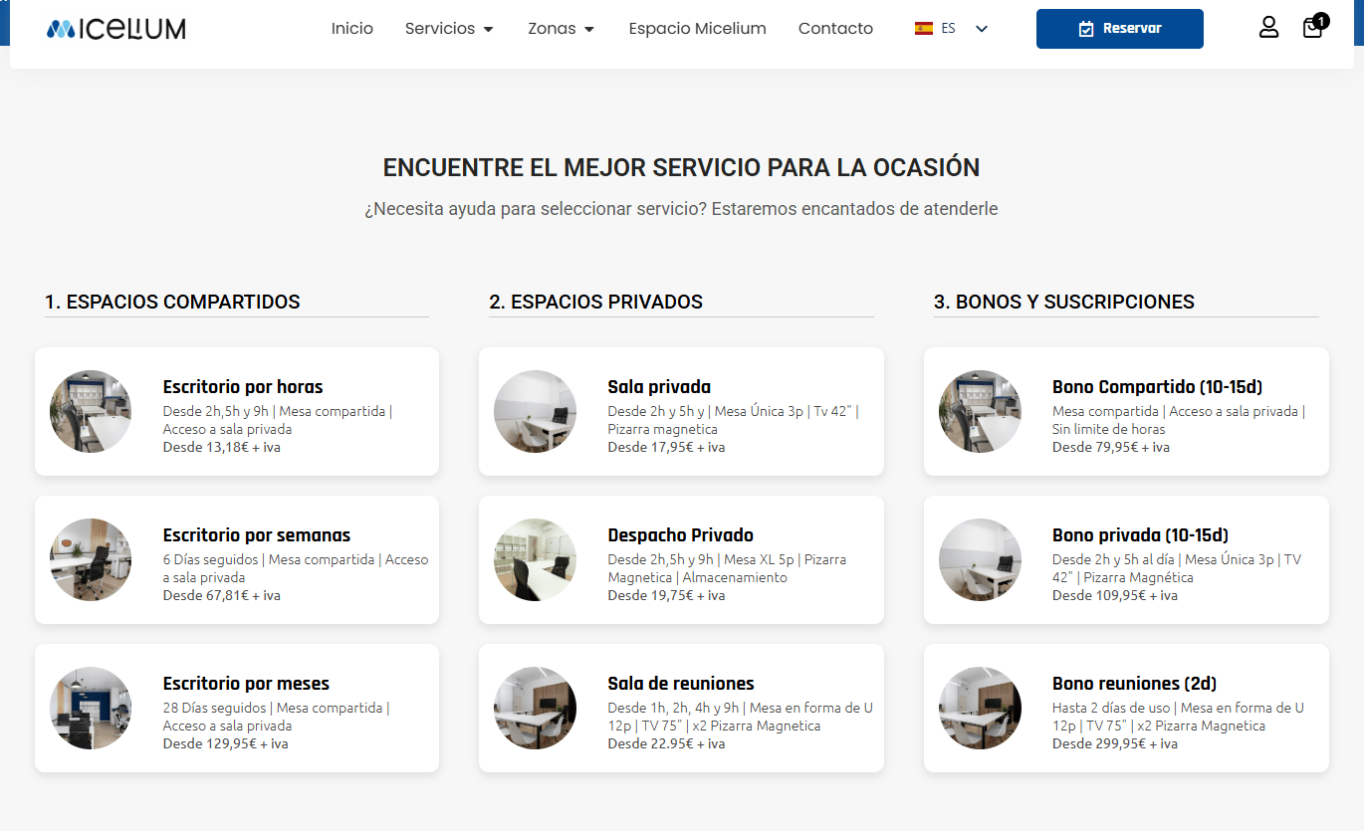Open the shopping cart icon
The width and height of the screenshot is (1364, 831).
(x=1312, y=28)
